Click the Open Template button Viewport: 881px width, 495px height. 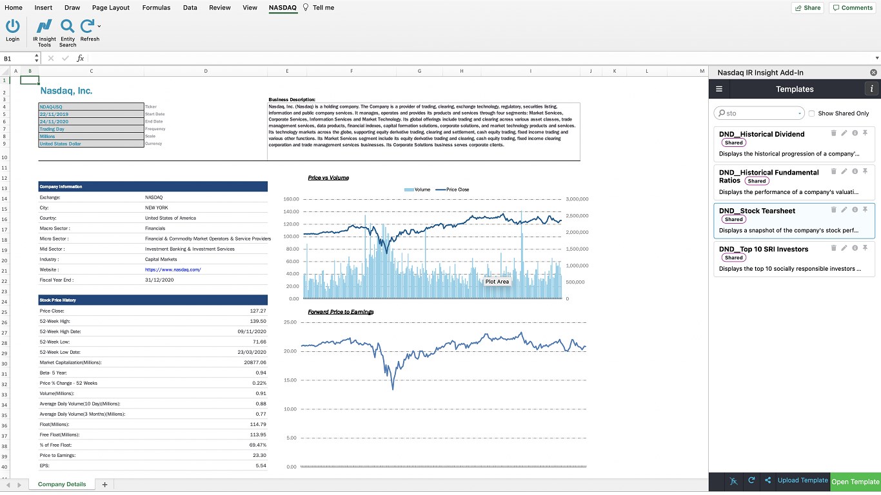(x=855, y=481)
